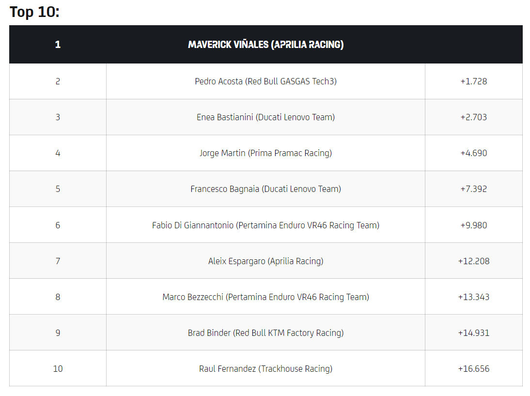530x396 pixels.
Task: Click Brad Binder's name entry
Action: (265, 333)
